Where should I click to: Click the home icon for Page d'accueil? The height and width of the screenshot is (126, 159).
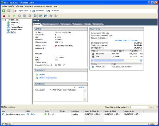pos(16,11)
